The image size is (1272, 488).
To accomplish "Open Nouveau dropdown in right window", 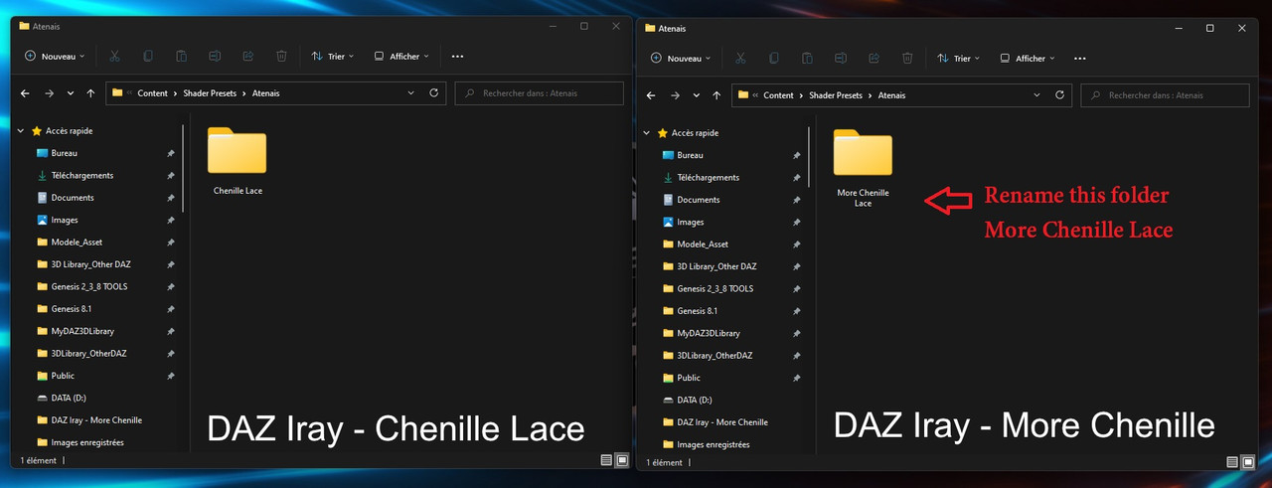I will (681, 59).
